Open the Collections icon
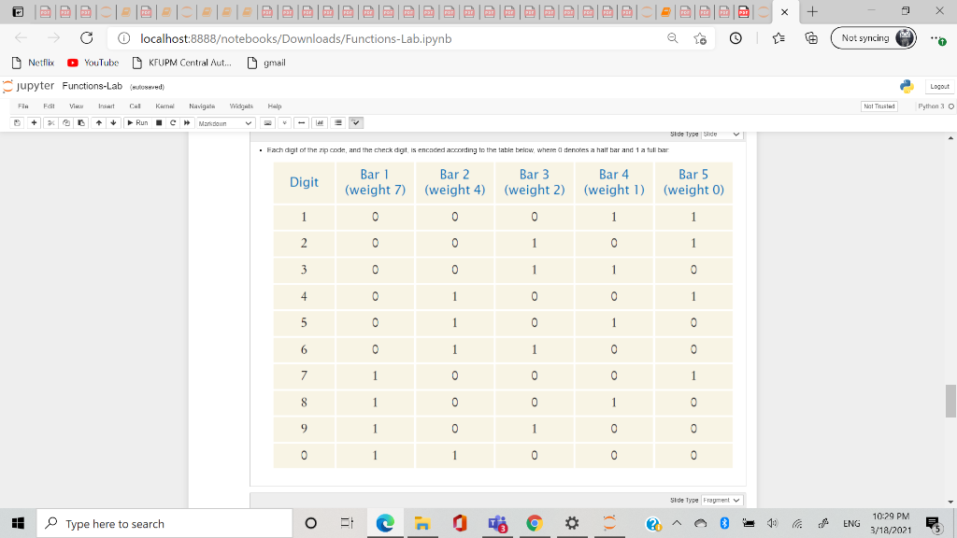The width and height of the screenshot is (957, 538). [x=811, y=38]
